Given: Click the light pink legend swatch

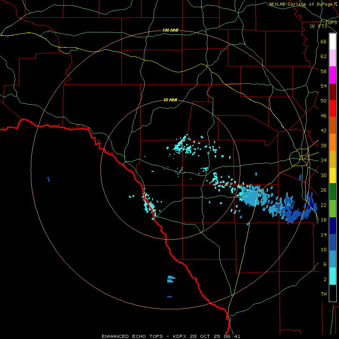Looking at the screenshot, I should point(333,58).
